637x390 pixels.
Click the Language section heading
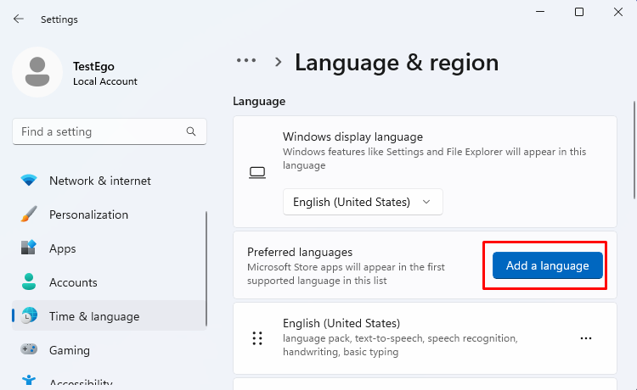[259, 102]
